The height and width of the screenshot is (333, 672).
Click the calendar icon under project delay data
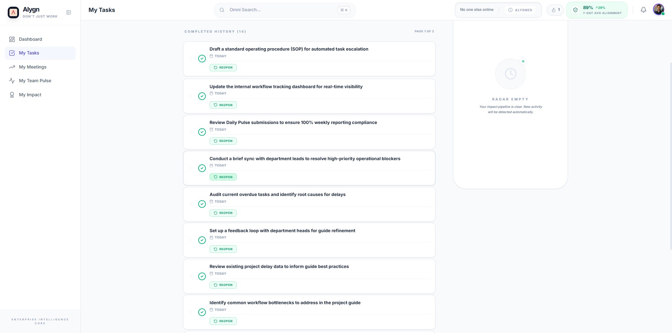[x=211, y=274]
